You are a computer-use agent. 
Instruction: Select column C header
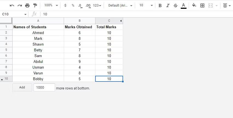click(109, 21)
